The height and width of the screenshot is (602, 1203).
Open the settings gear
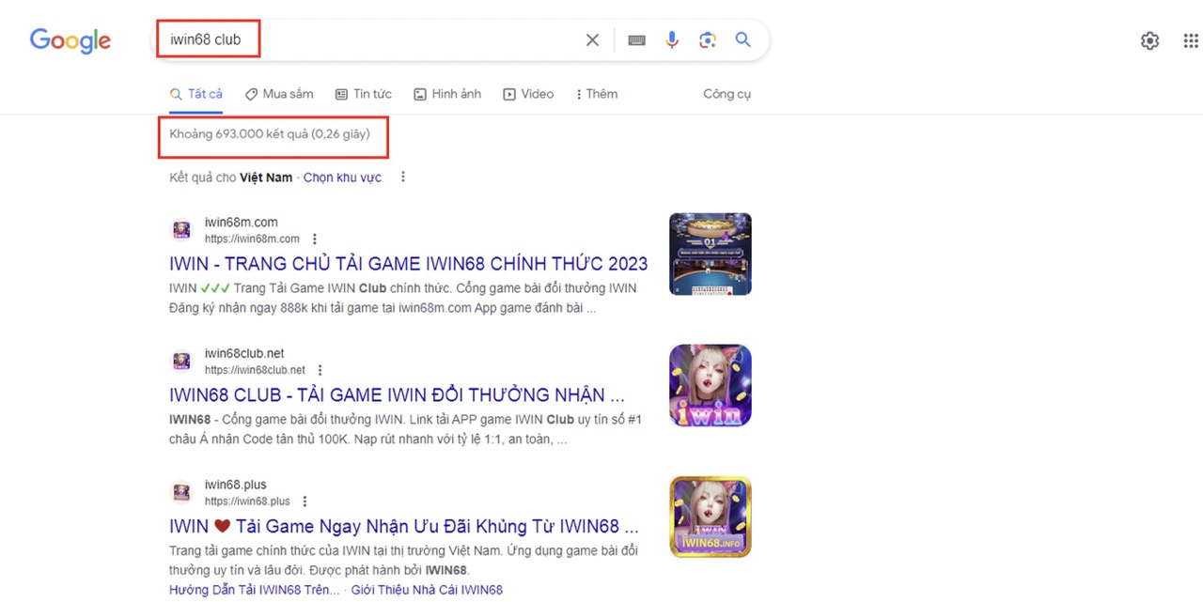[x=1149, y=40]
